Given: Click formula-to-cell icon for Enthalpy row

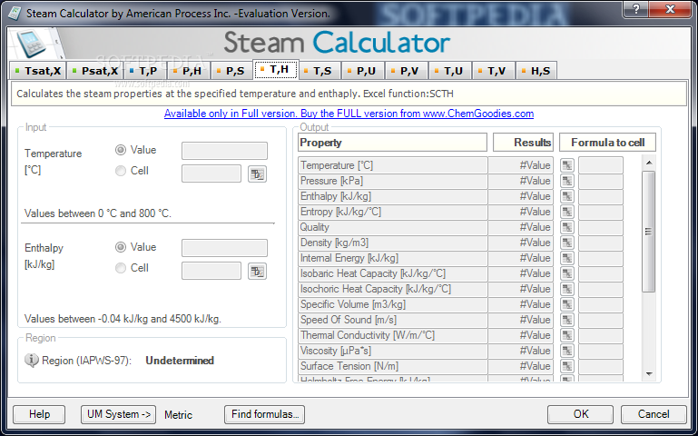Looking at the screenshot, I should [566, 196].
